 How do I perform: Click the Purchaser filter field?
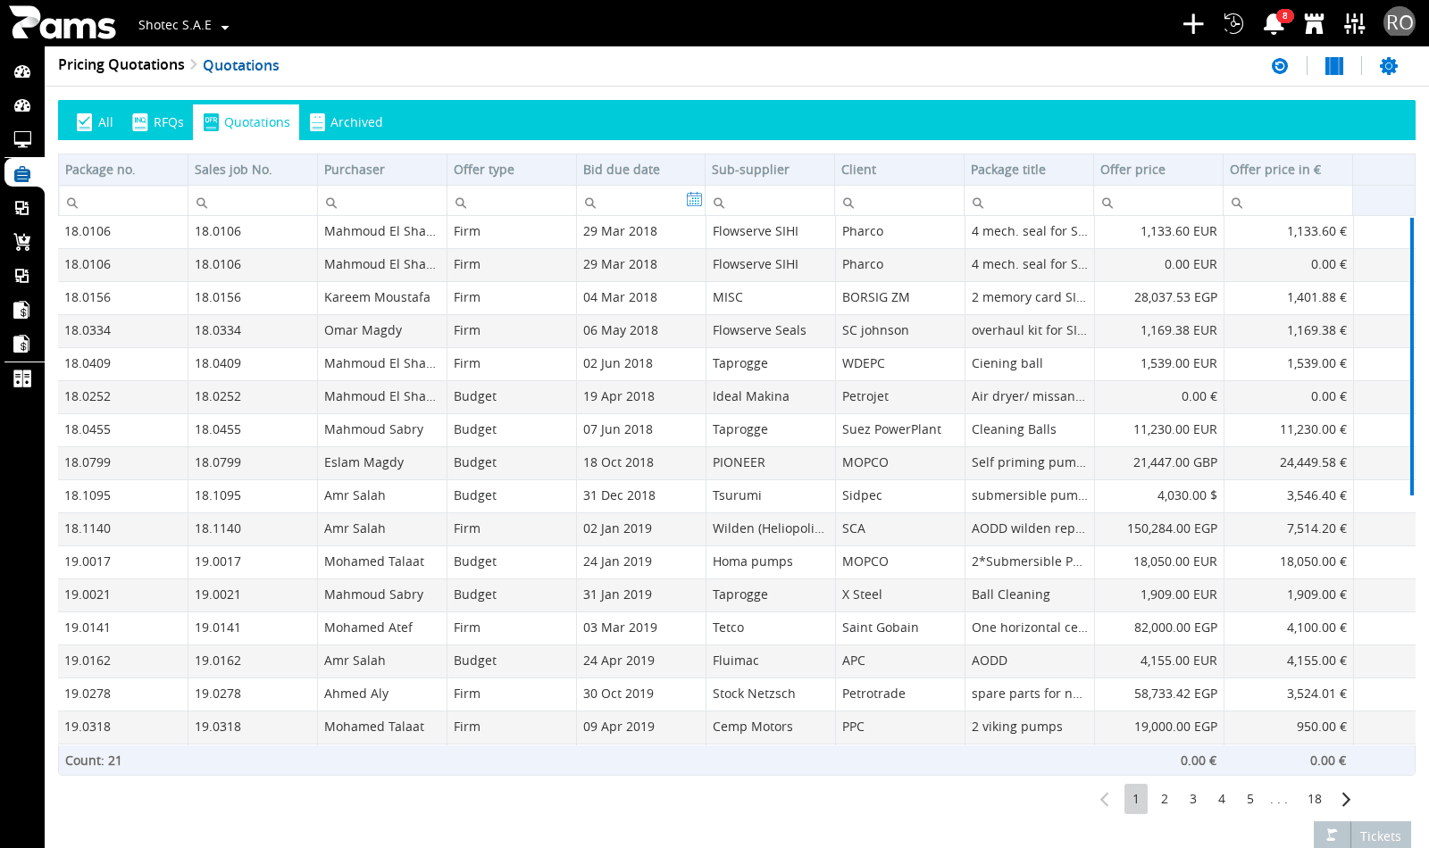pos(382,202)
